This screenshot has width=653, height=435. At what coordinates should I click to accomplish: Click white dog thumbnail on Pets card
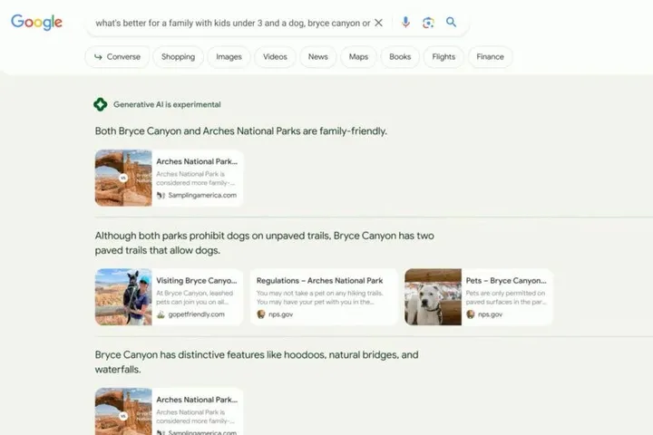tap(433, 296)
